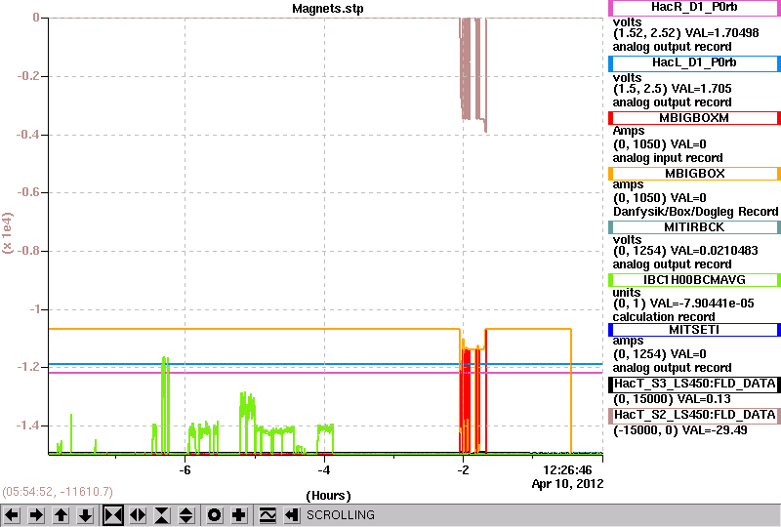Select the MBIGBOXM curve legend
781x527 pixels.
pos(694,118)
